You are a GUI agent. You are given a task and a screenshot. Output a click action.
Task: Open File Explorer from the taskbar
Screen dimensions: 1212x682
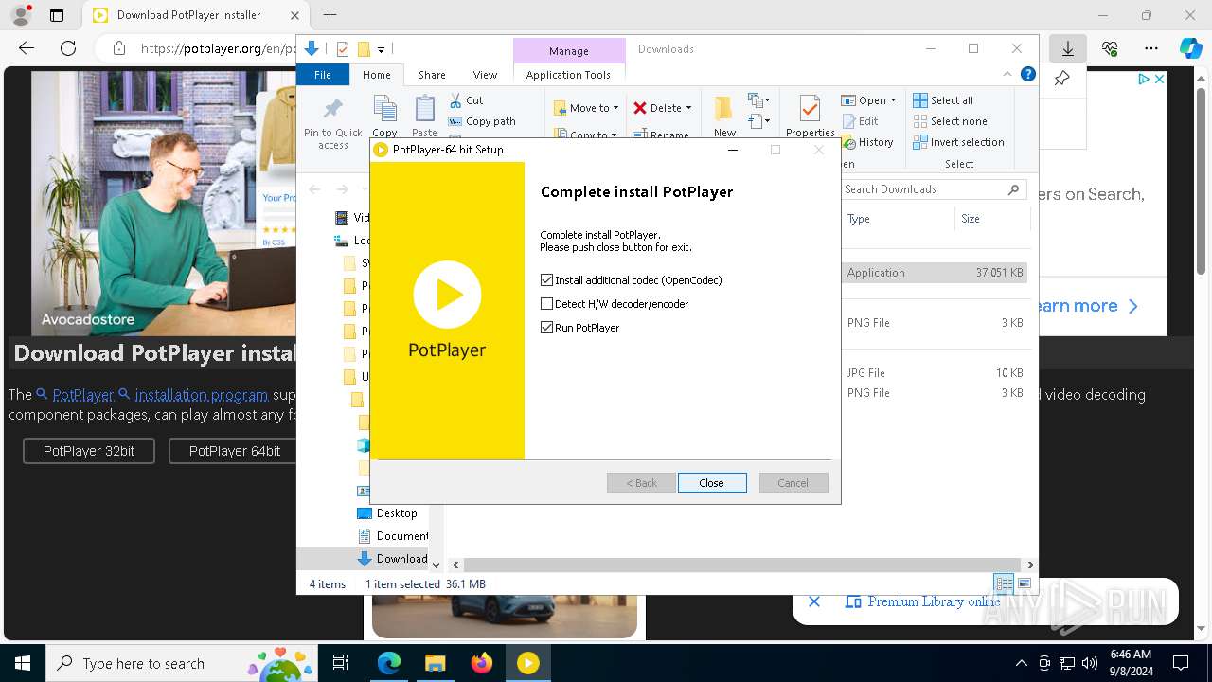[x=435, y=663]
